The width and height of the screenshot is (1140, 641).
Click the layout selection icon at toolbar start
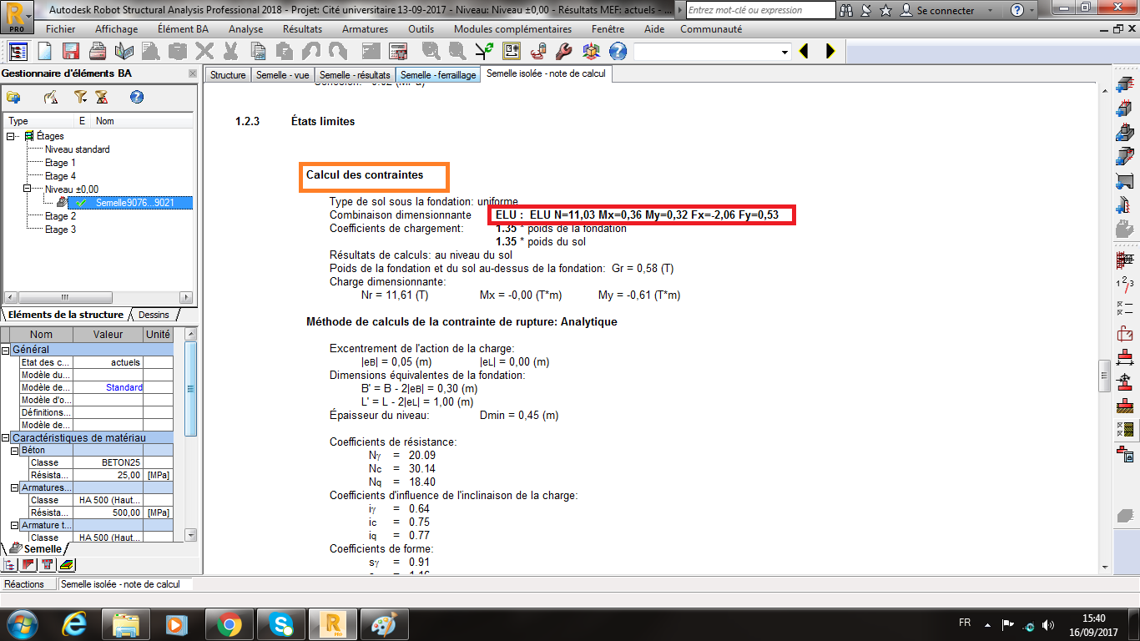(19, 52)
